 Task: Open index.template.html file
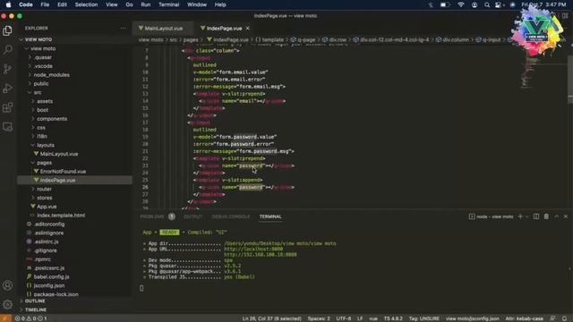(61, 216)
